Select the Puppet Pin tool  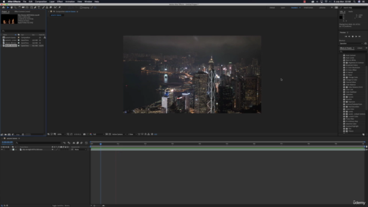point(60,7)
